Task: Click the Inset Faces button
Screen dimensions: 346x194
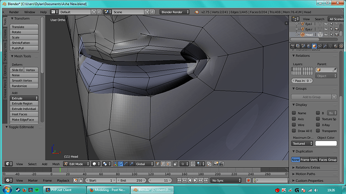Action: point(24,114)
